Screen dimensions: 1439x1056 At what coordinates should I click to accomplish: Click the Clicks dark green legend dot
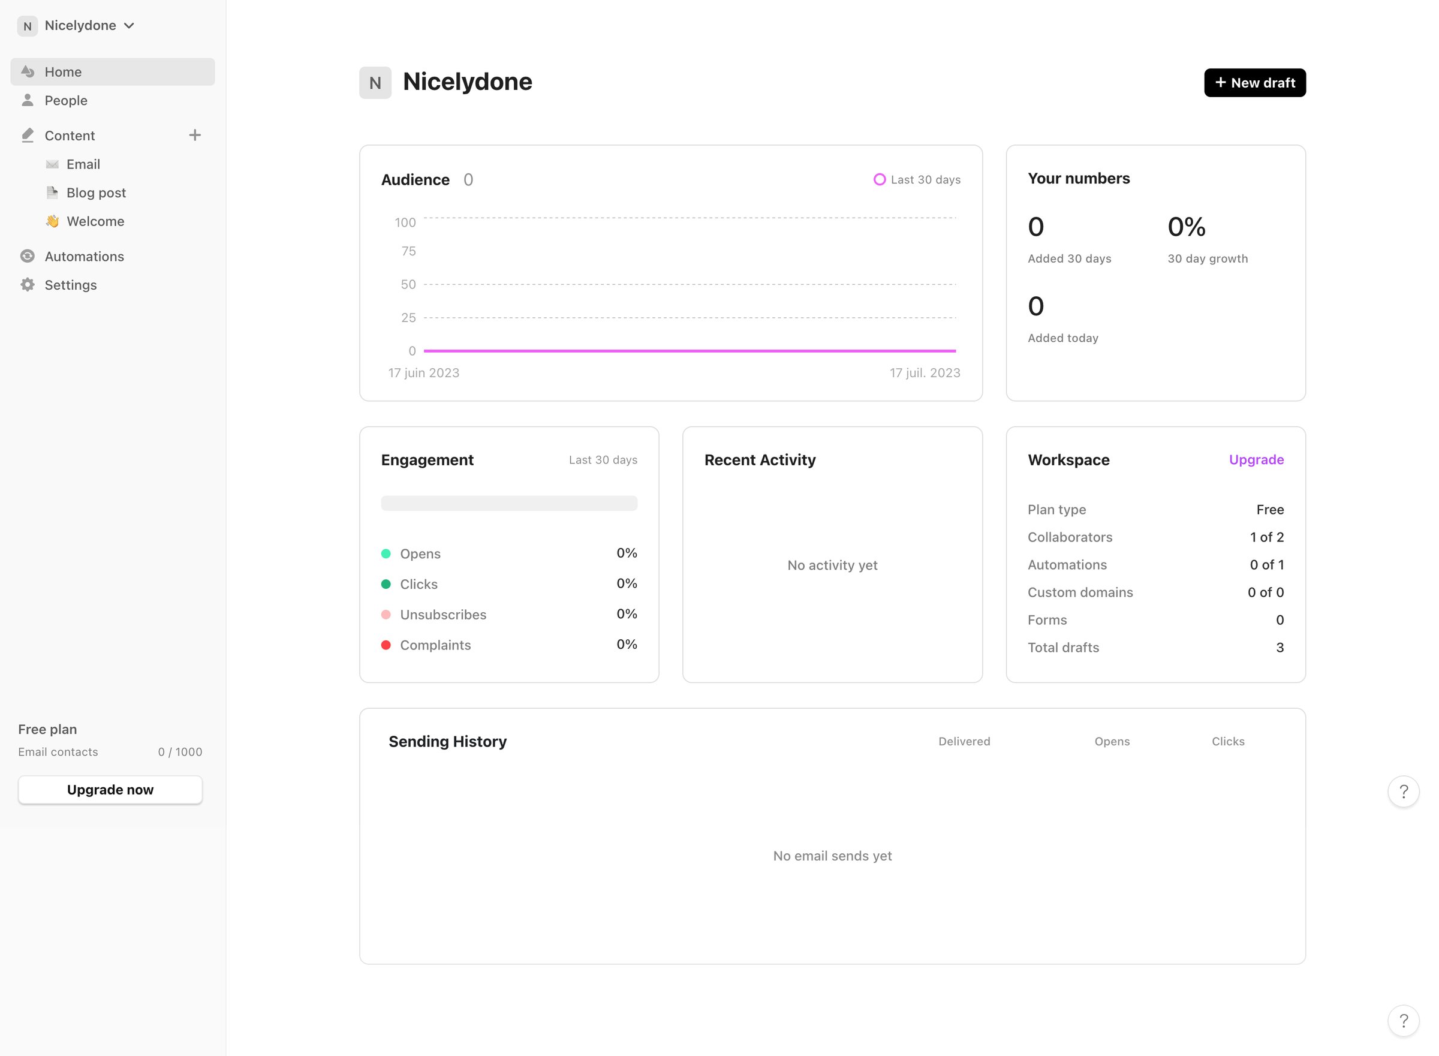pos(386,583)
